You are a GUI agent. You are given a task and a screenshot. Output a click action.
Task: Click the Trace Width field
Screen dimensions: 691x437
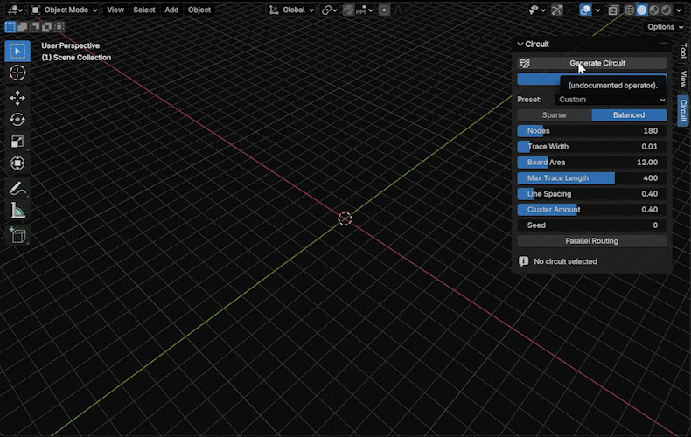(591, 147)
